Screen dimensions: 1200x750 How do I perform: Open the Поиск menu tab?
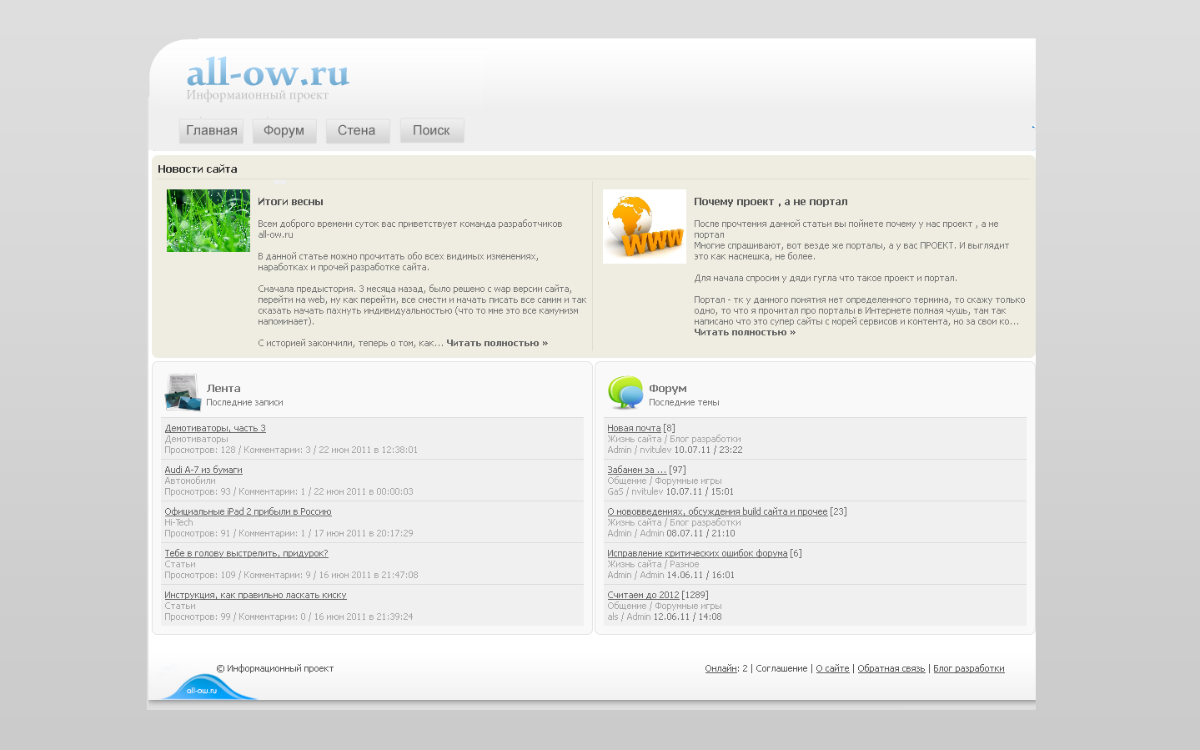[x=431, y=131]
